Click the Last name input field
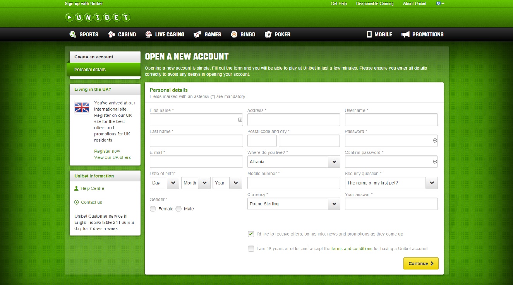 (x=196, y=141)
